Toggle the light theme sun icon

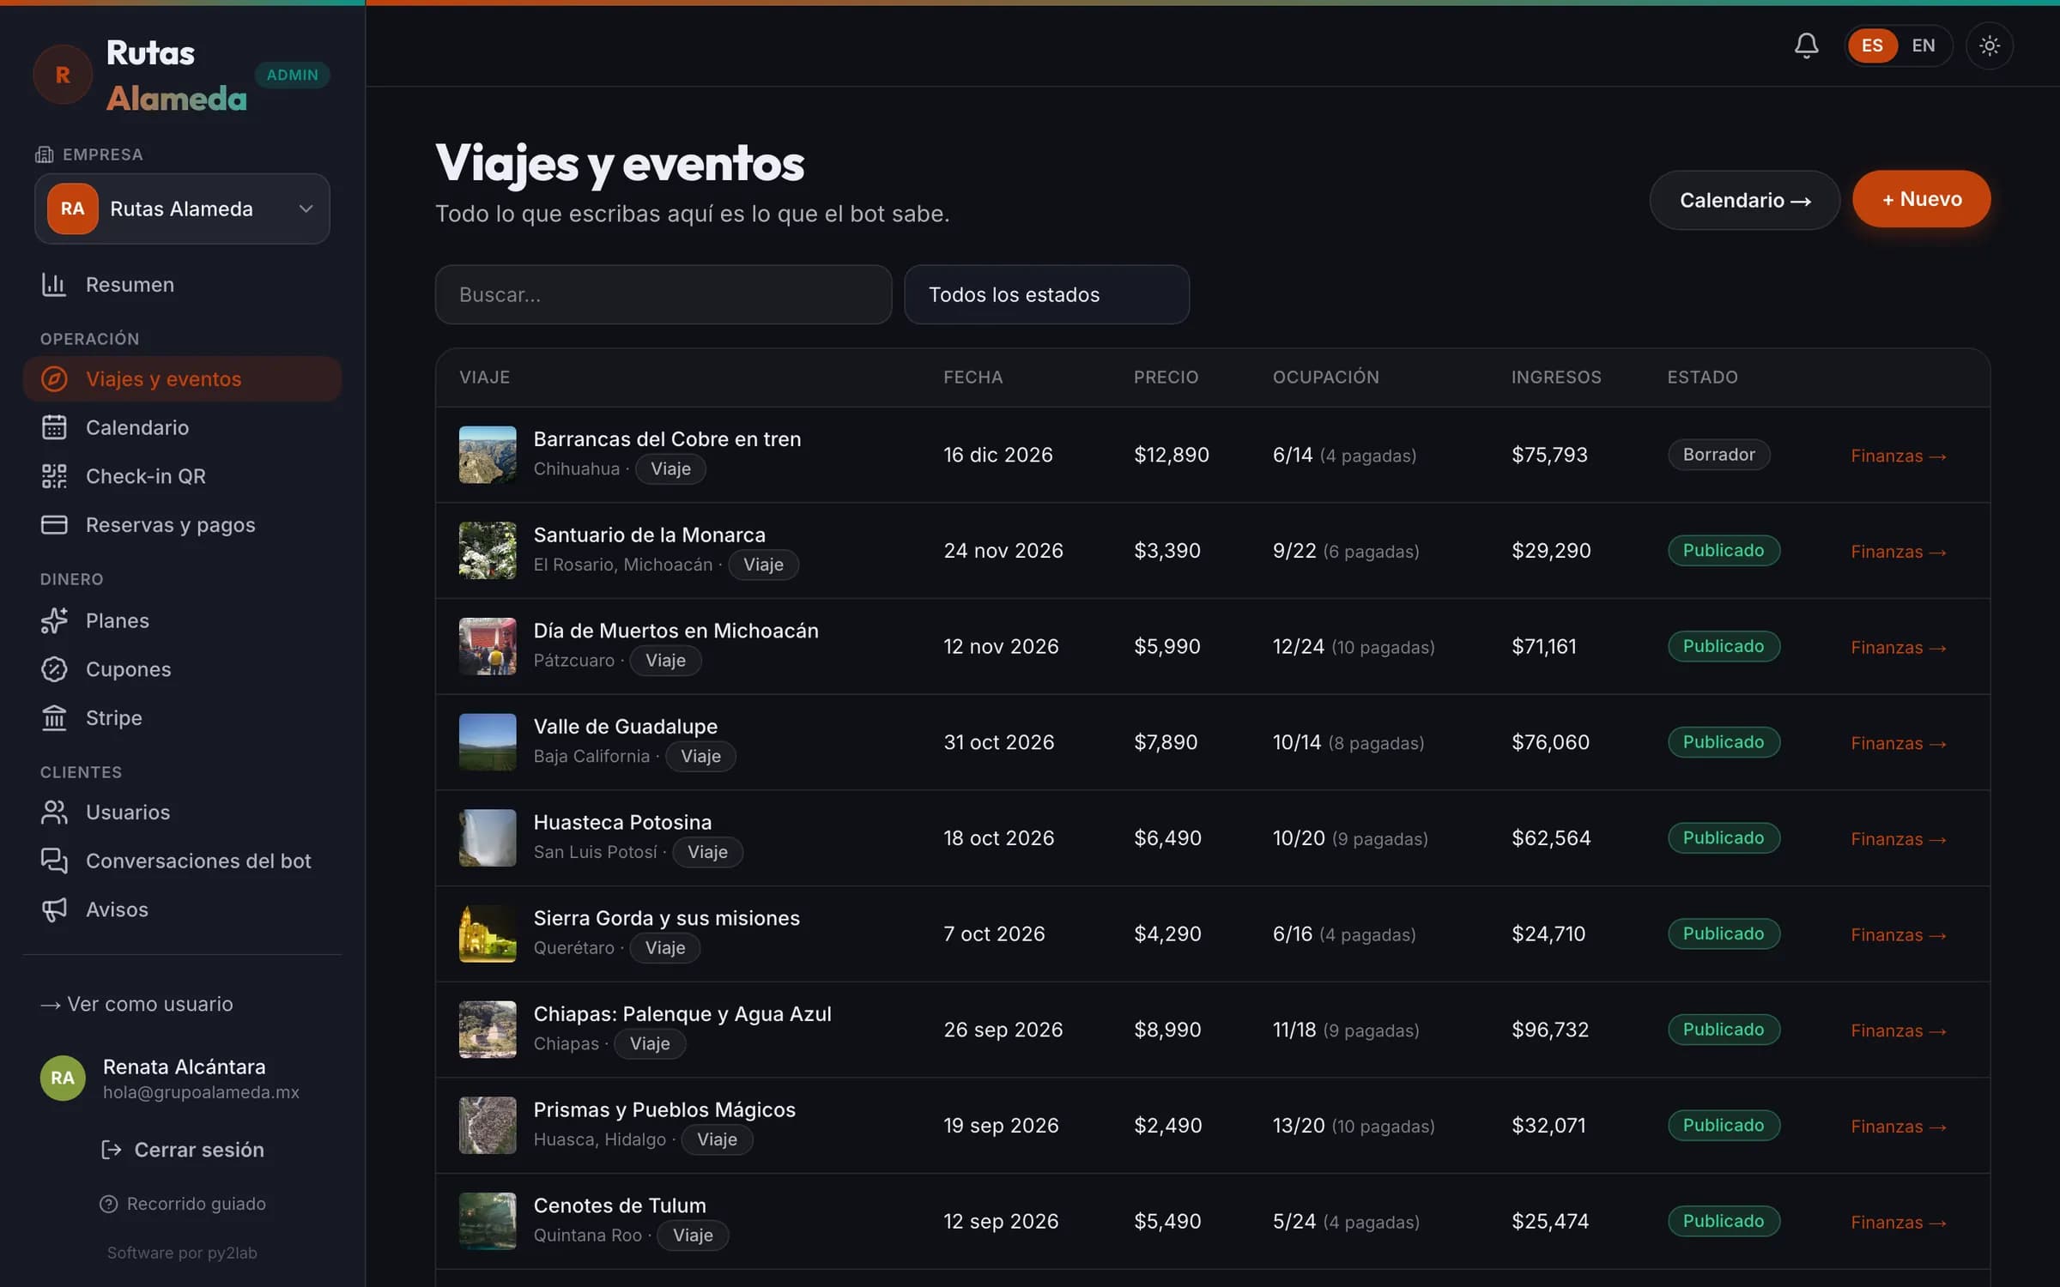tap(1989, 45)
